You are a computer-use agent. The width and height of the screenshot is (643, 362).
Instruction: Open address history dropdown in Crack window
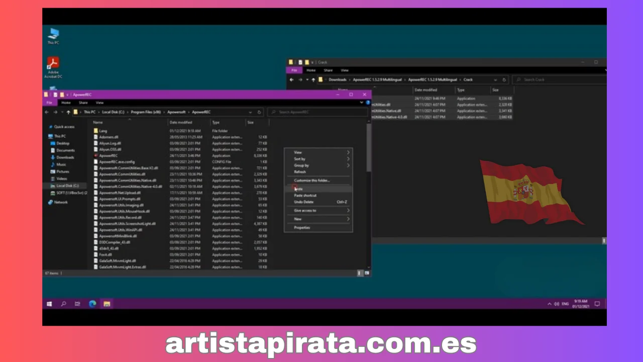click(x=495, y=79)
